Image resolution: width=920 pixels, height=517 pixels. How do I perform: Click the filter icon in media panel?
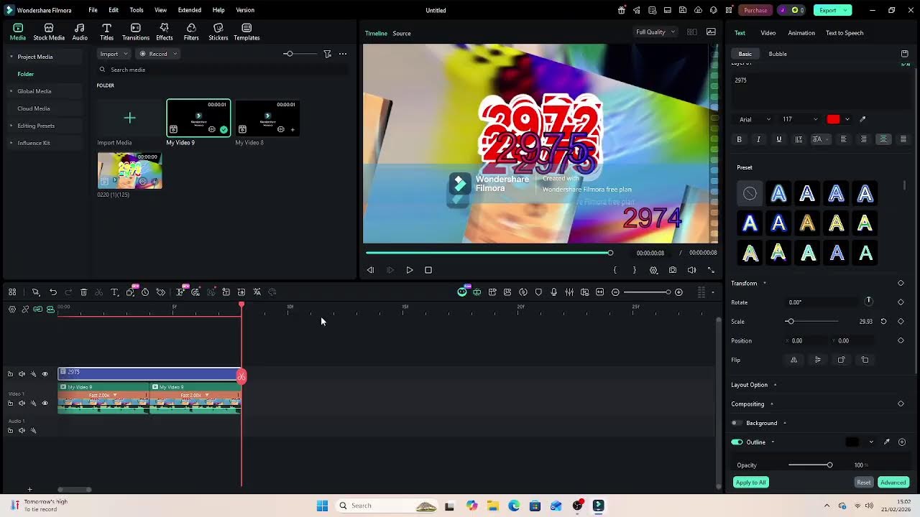[x=327, y=54]
